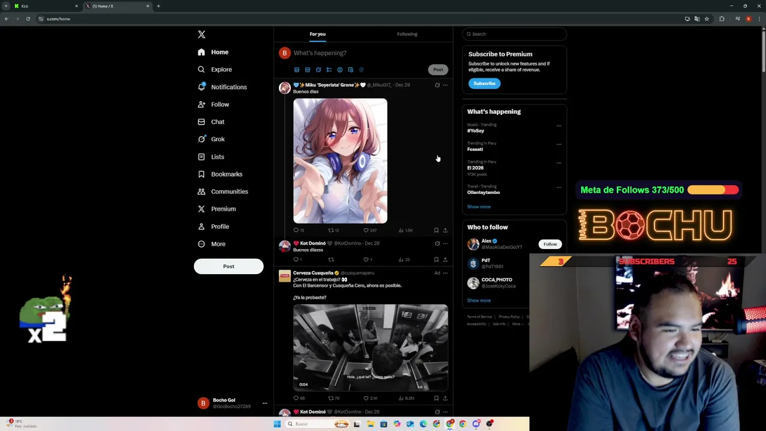Viewport: 766px width, 431px height.
Task: Open Notifications in the sidebar
Action: pos(222,87)
